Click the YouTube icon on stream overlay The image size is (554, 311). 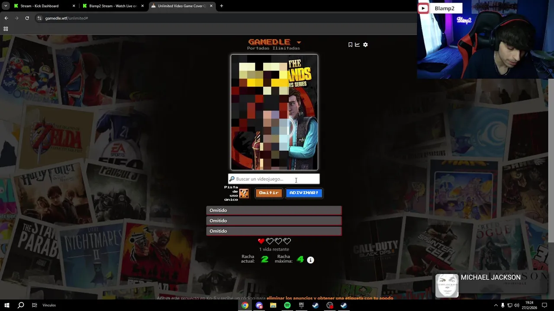[423, 8]
